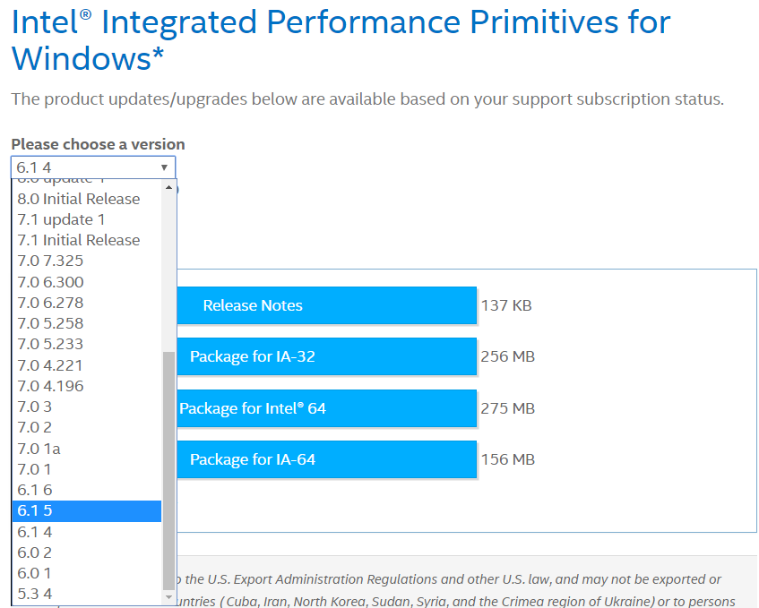Select version 6.1 6
The height and width of the screenshot is (608, 759).
[35, 490]
